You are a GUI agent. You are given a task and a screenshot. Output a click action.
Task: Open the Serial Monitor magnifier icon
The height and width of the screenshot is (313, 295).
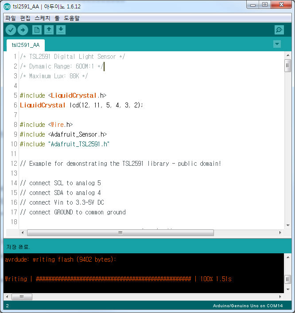pyautogui.click(x=279, y=30)
